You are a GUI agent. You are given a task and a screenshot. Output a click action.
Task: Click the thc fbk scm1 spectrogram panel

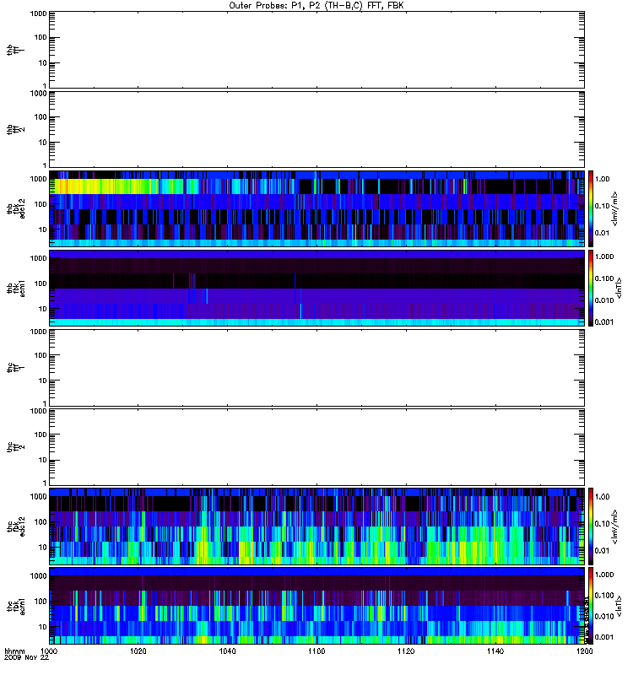point(316,606)
